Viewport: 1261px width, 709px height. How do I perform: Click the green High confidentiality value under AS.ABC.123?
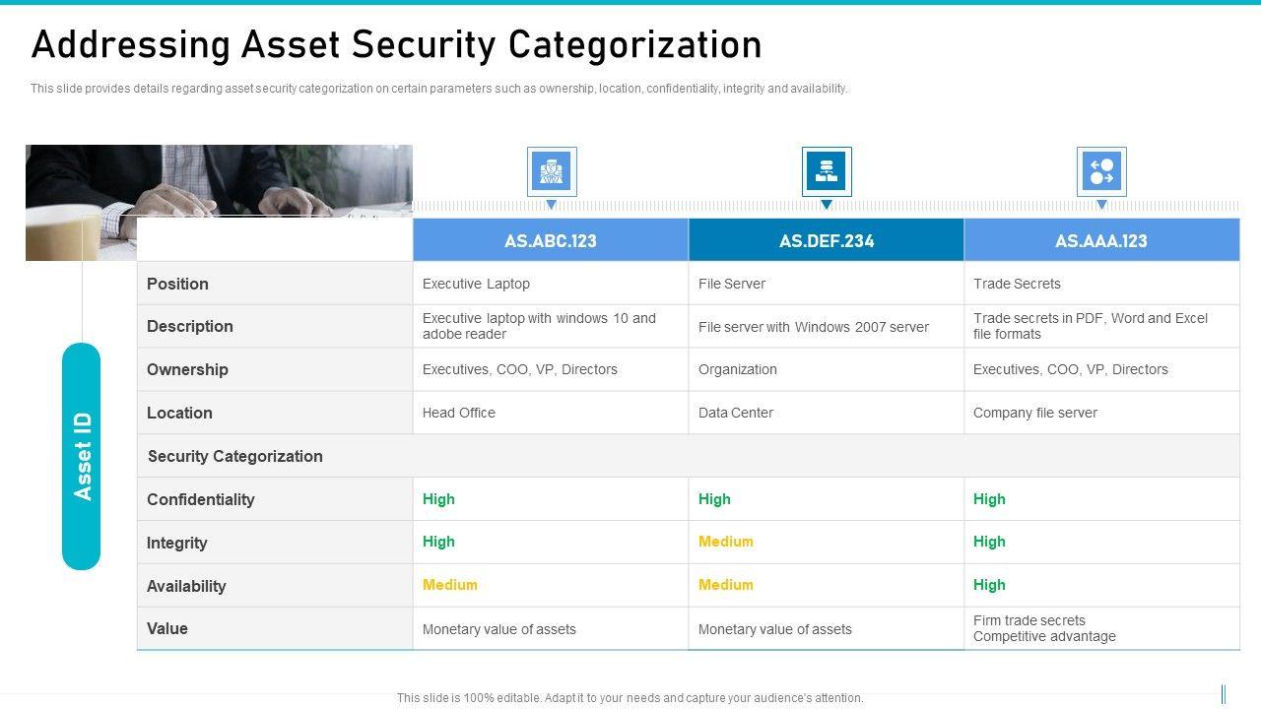(x=438, y=499)
